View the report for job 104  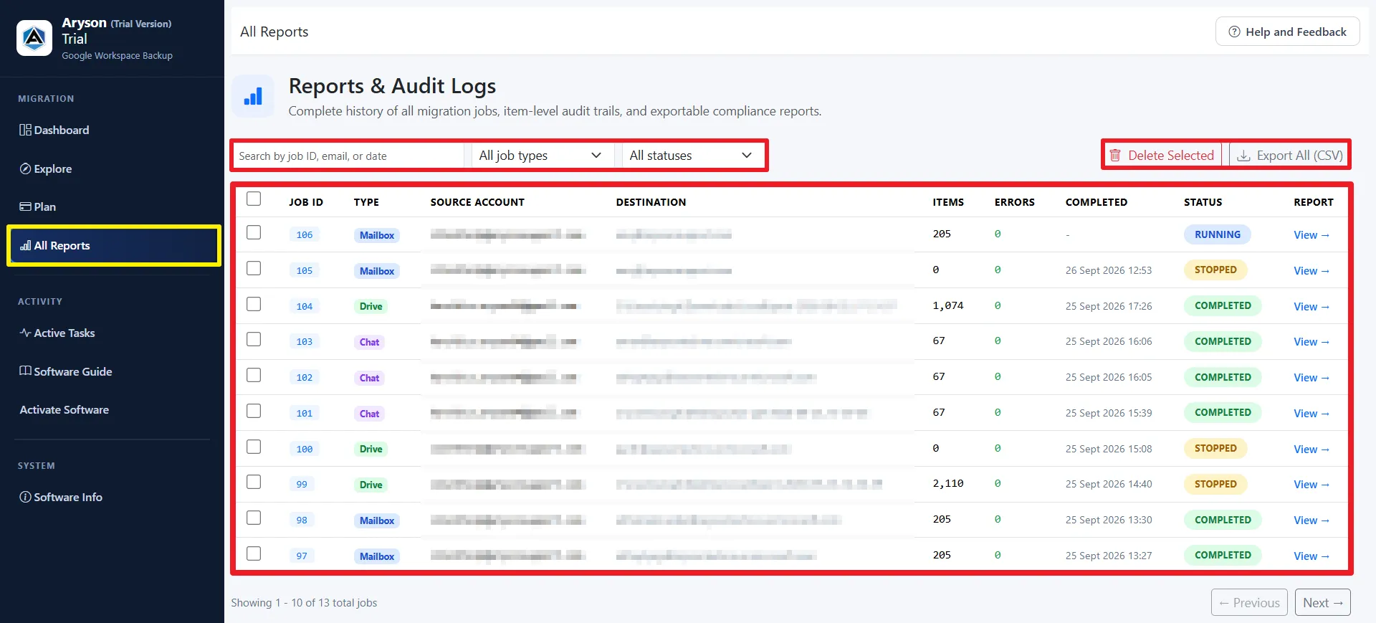point(1311,307)
